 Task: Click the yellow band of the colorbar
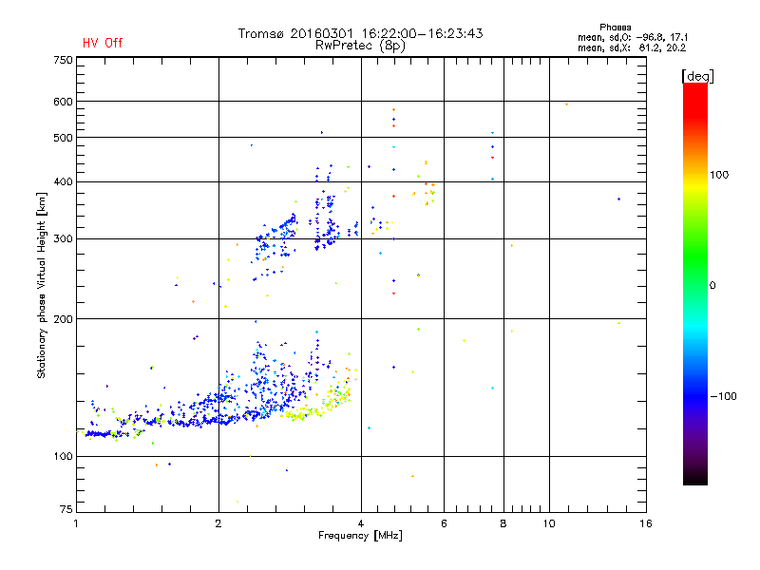tap(695, 186)
